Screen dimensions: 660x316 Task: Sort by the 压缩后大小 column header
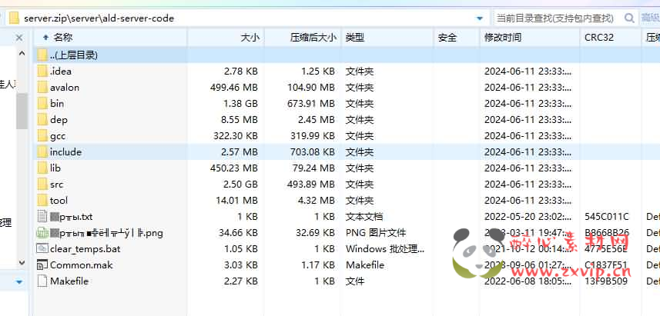[x=313, y=38]
